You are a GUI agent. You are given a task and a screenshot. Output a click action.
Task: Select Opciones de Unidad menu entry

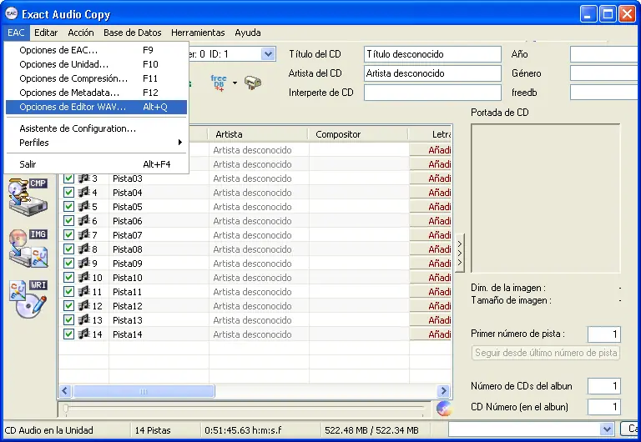pos(96,64)
